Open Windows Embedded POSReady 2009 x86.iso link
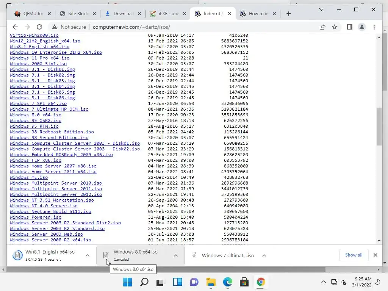 click(x=61, y=155)
